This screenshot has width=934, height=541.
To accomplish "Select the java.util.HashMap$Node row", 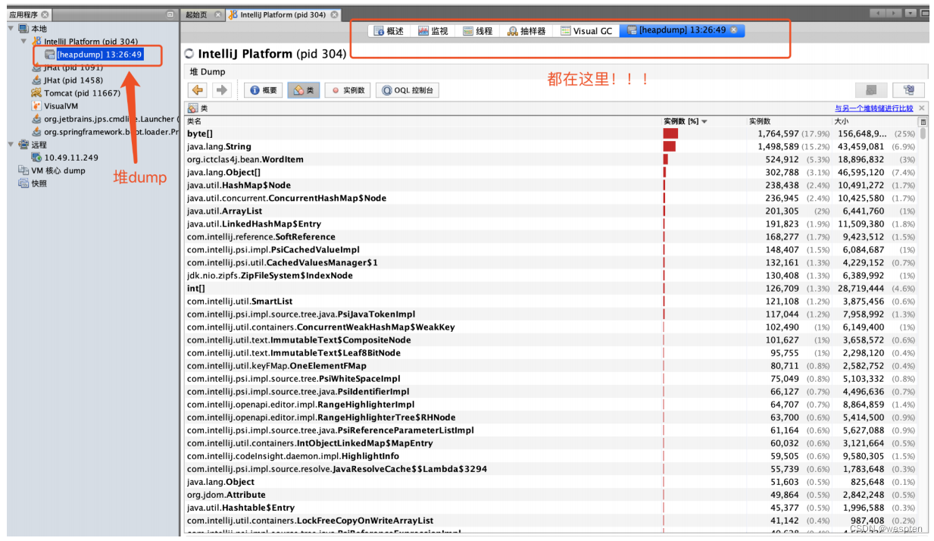I will click(x=551, y=185).
